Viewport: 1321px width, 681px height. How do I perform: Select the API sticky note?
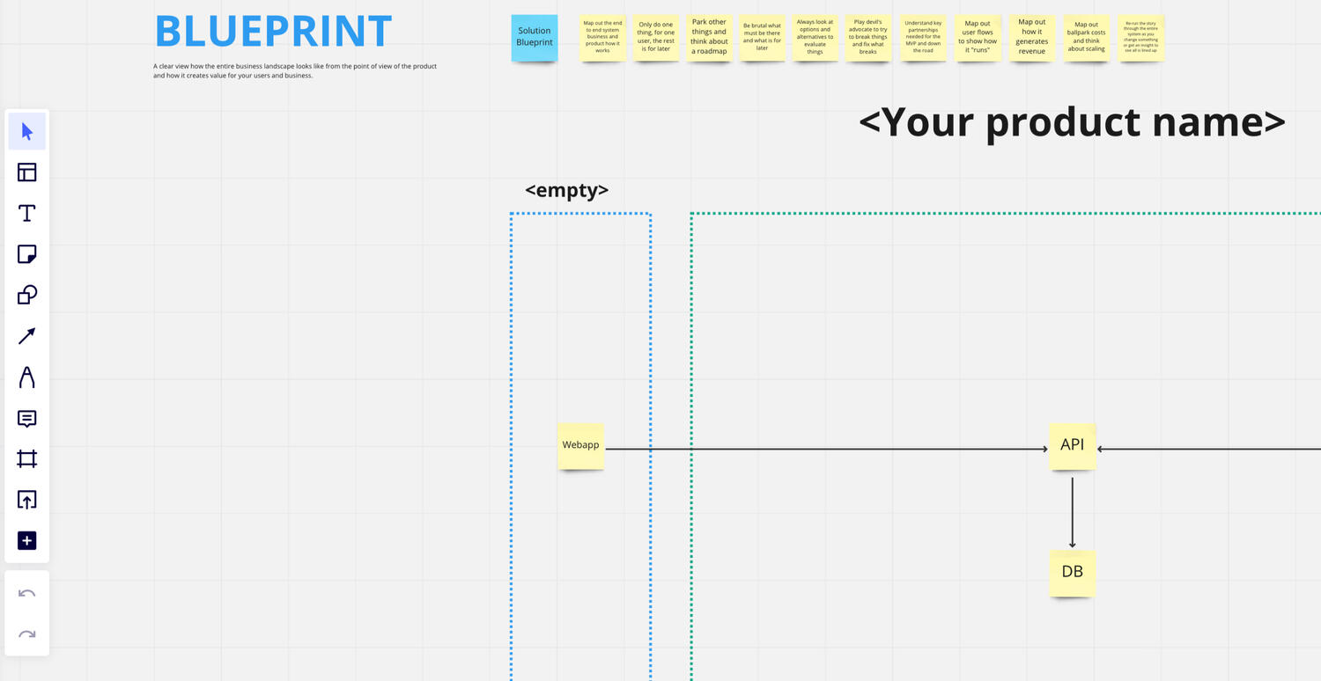1072,445
